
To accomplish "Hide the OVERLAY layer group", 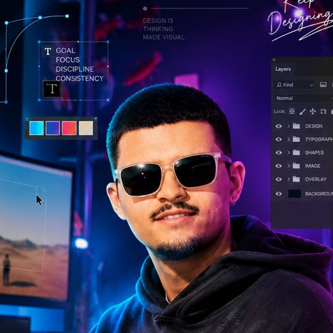I will tap(278, 179).
